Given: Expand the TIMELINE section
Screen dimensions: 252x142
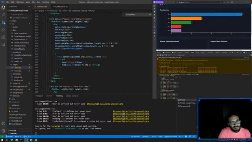Looking at the screenshot, I should pyautogui.click(x=13, y=133).
